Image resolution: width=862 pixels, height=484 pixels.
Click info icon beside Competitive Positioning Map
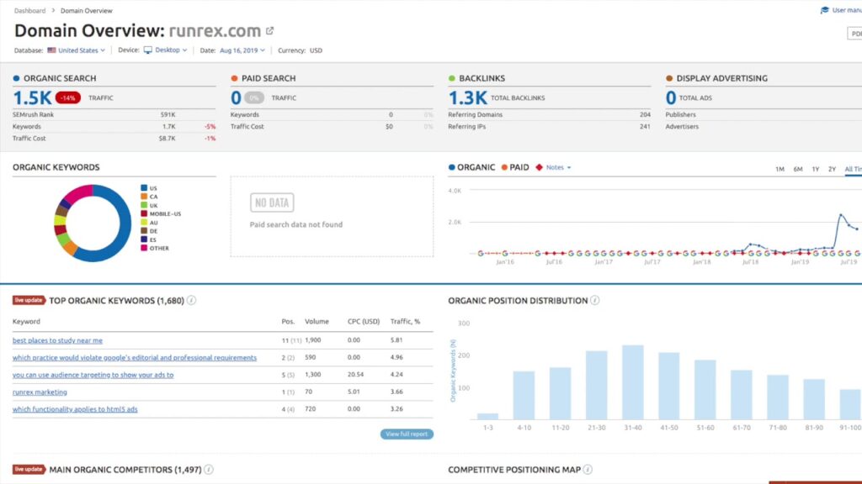588,469
